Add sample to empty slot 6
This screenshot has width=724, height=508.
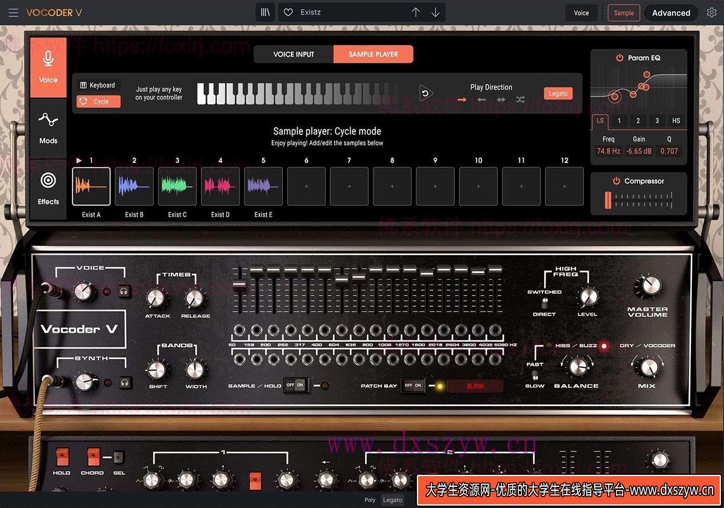point(306,186)
